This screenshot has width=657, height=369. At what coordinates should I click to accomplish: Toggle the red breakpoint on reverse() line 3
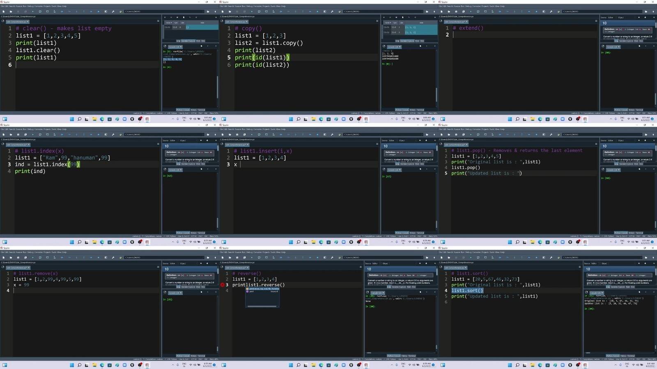(223, 285)
